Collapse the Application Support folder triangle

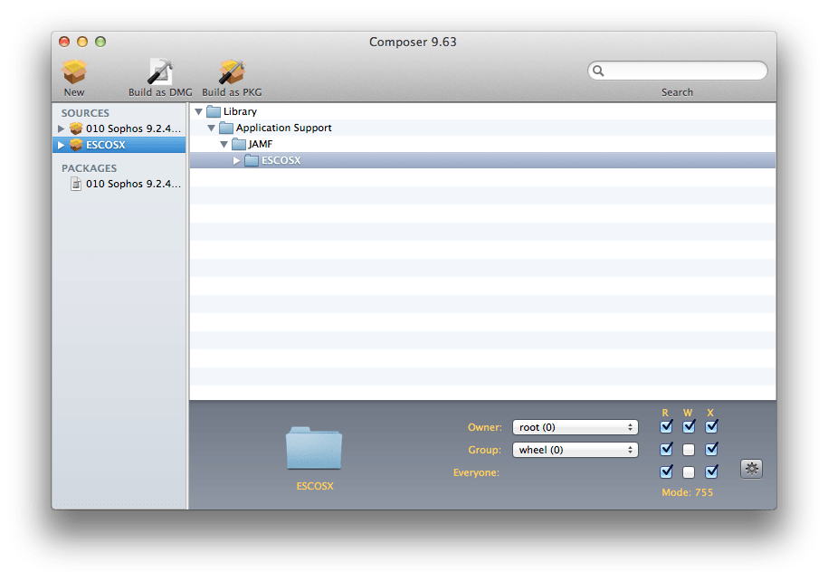[212, 129]
